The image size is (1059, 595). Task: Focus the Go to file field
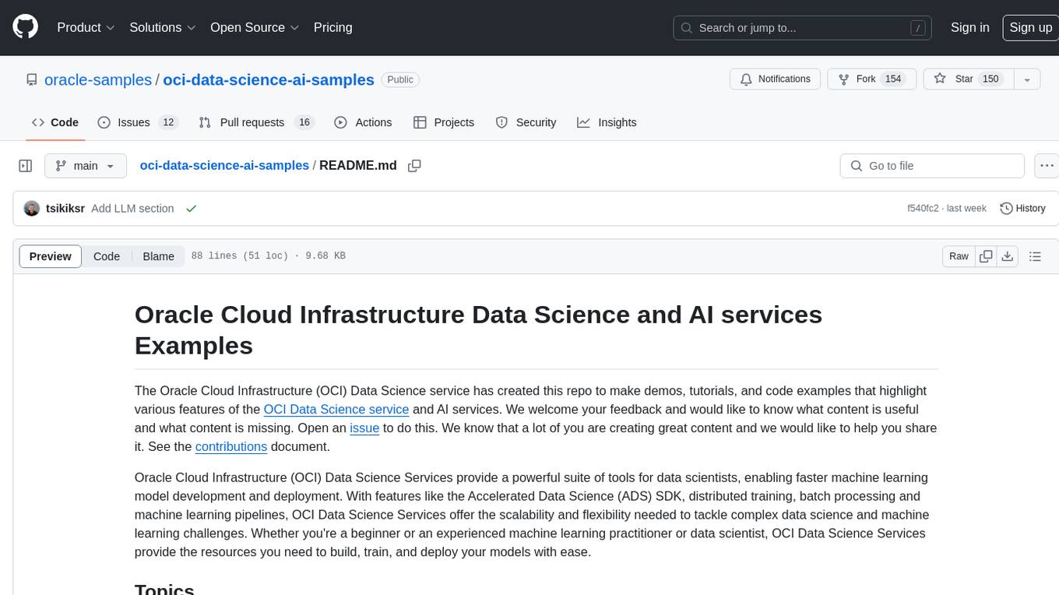(932, 166)
